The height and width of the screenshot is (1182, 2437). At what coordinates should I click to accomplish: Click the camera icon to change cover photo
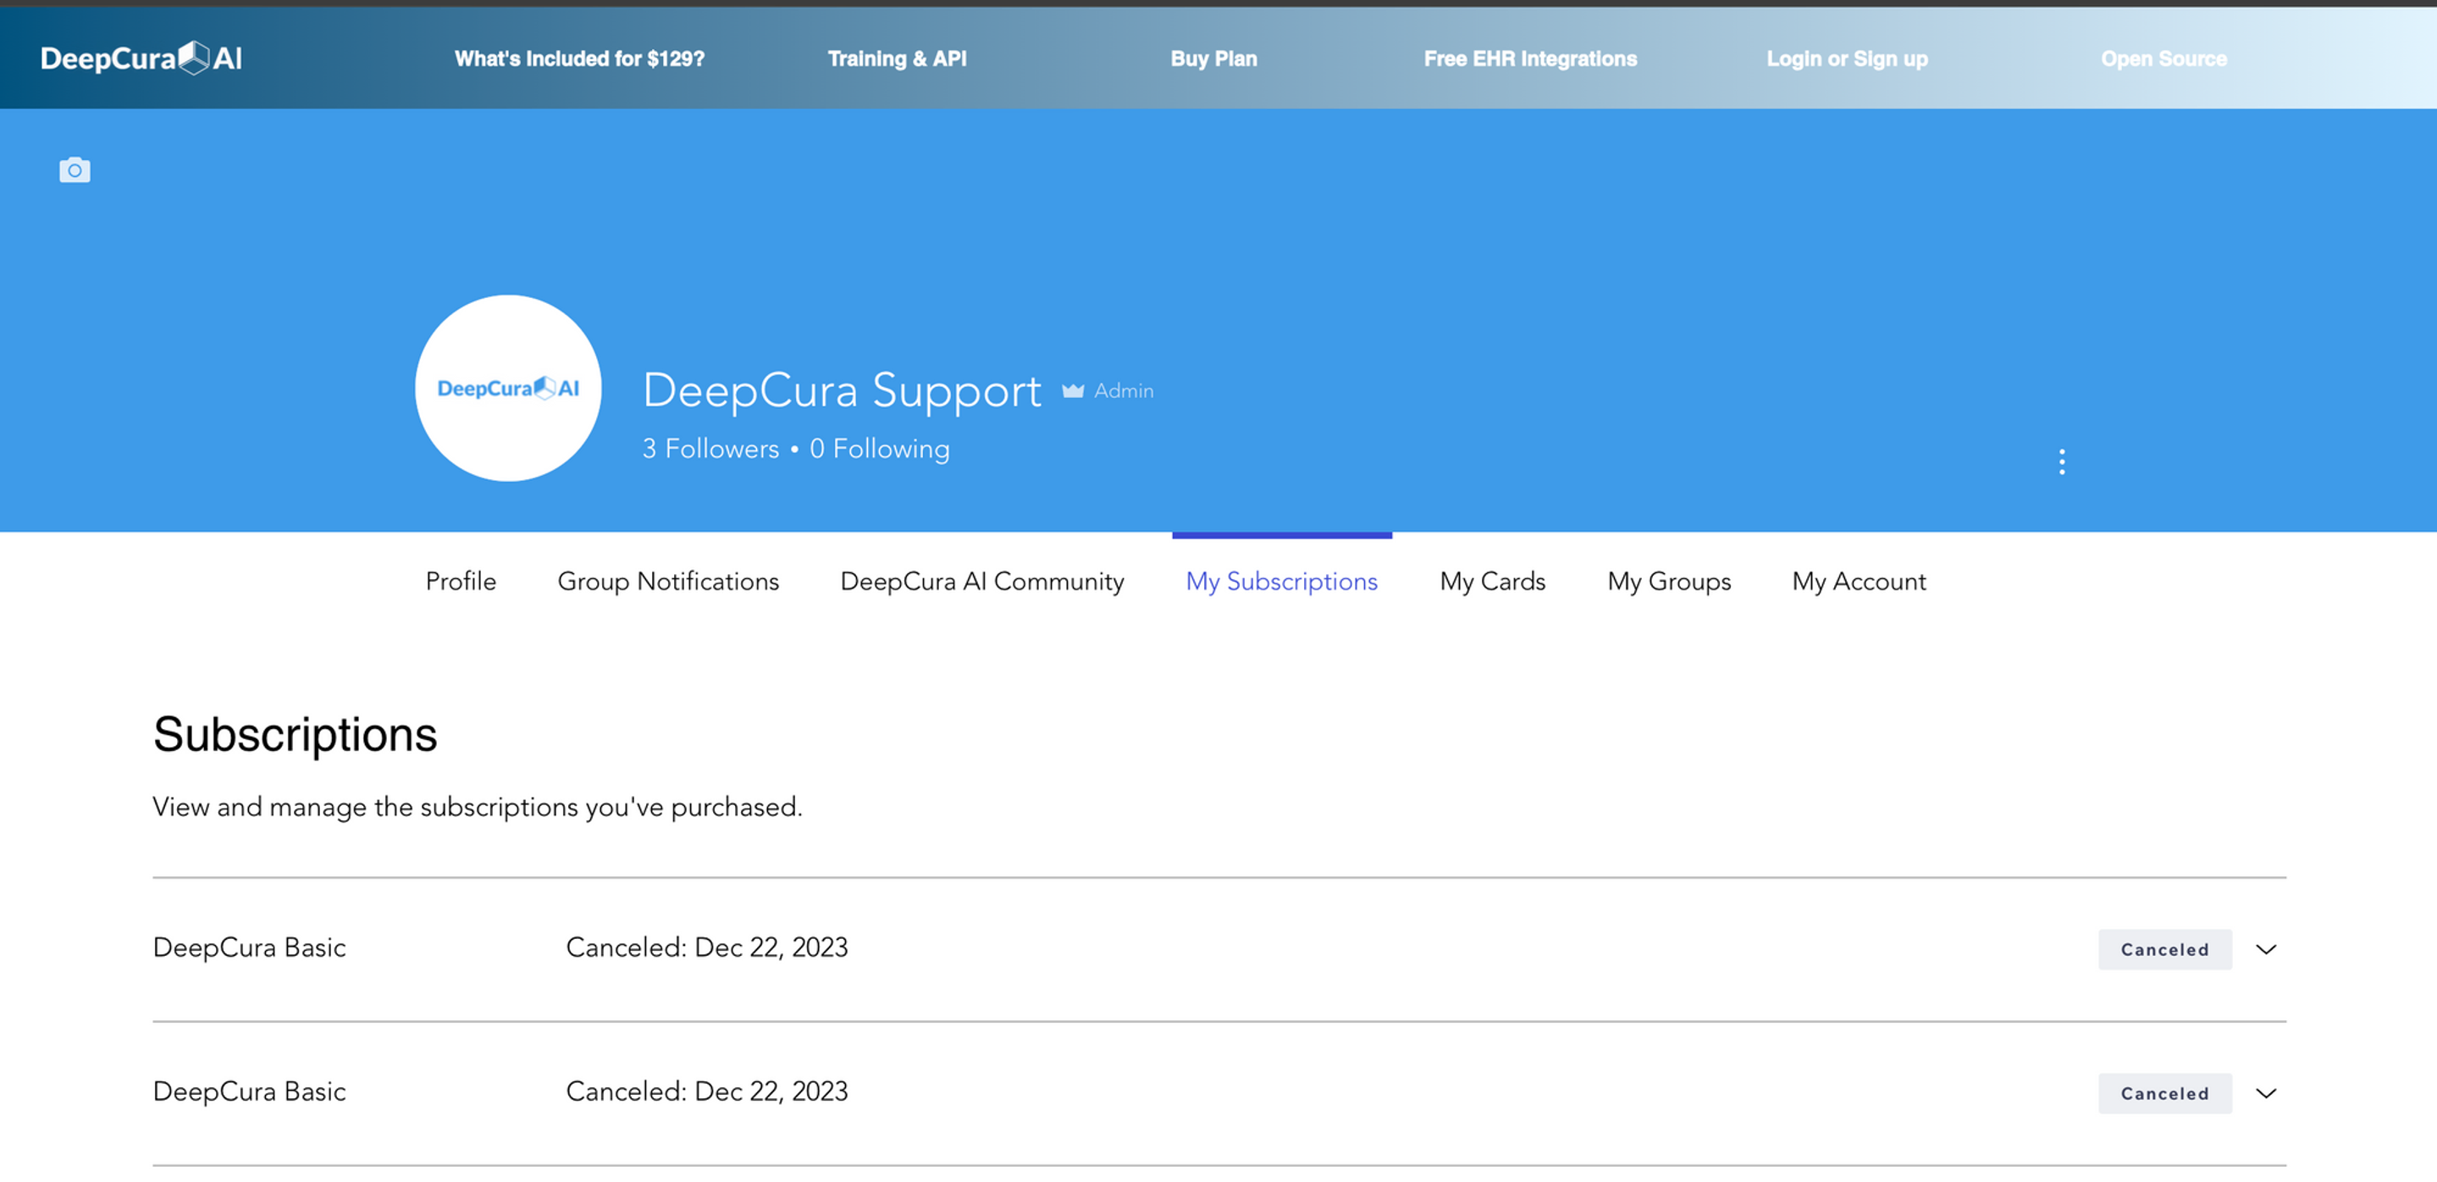75,170
